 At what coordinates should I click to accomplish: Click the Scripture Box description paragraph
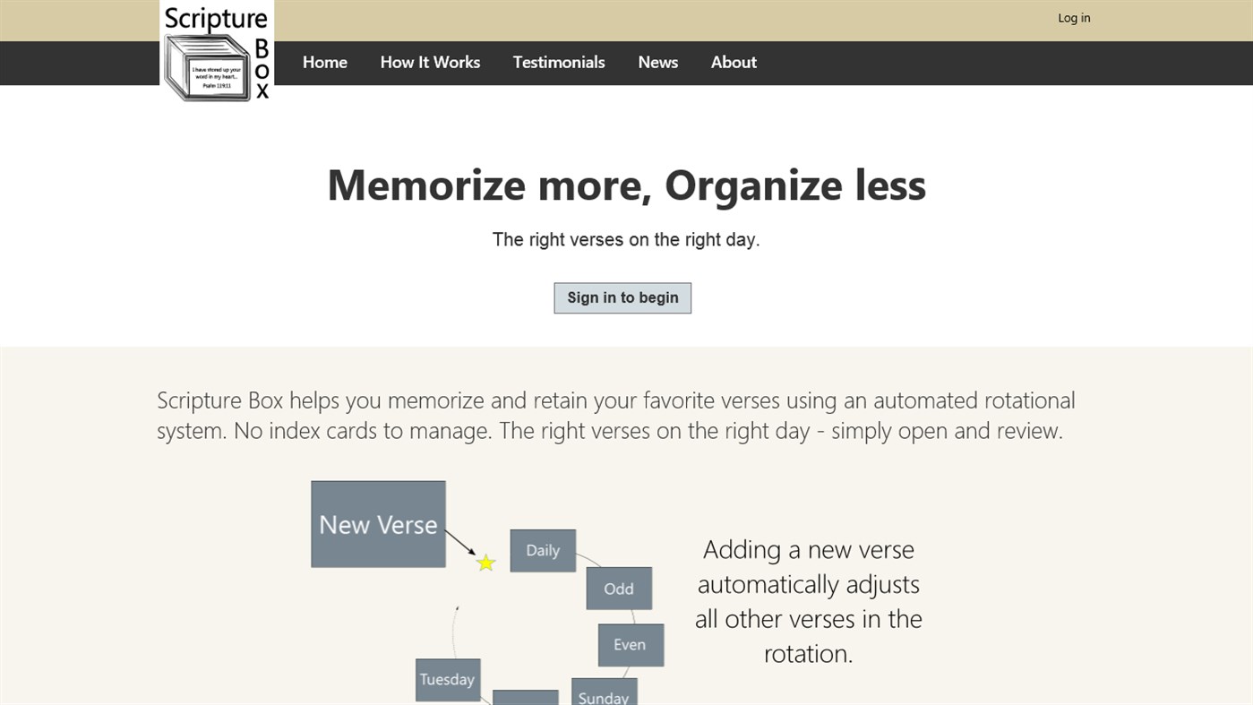click(616, 416)
